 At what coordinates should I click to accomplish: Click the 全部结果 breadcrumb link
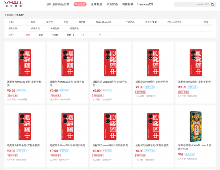click(8, 15)
